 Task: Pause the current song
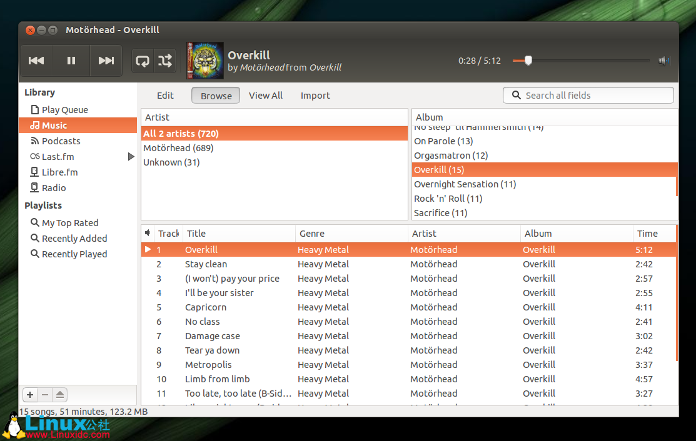pos(71,61)
